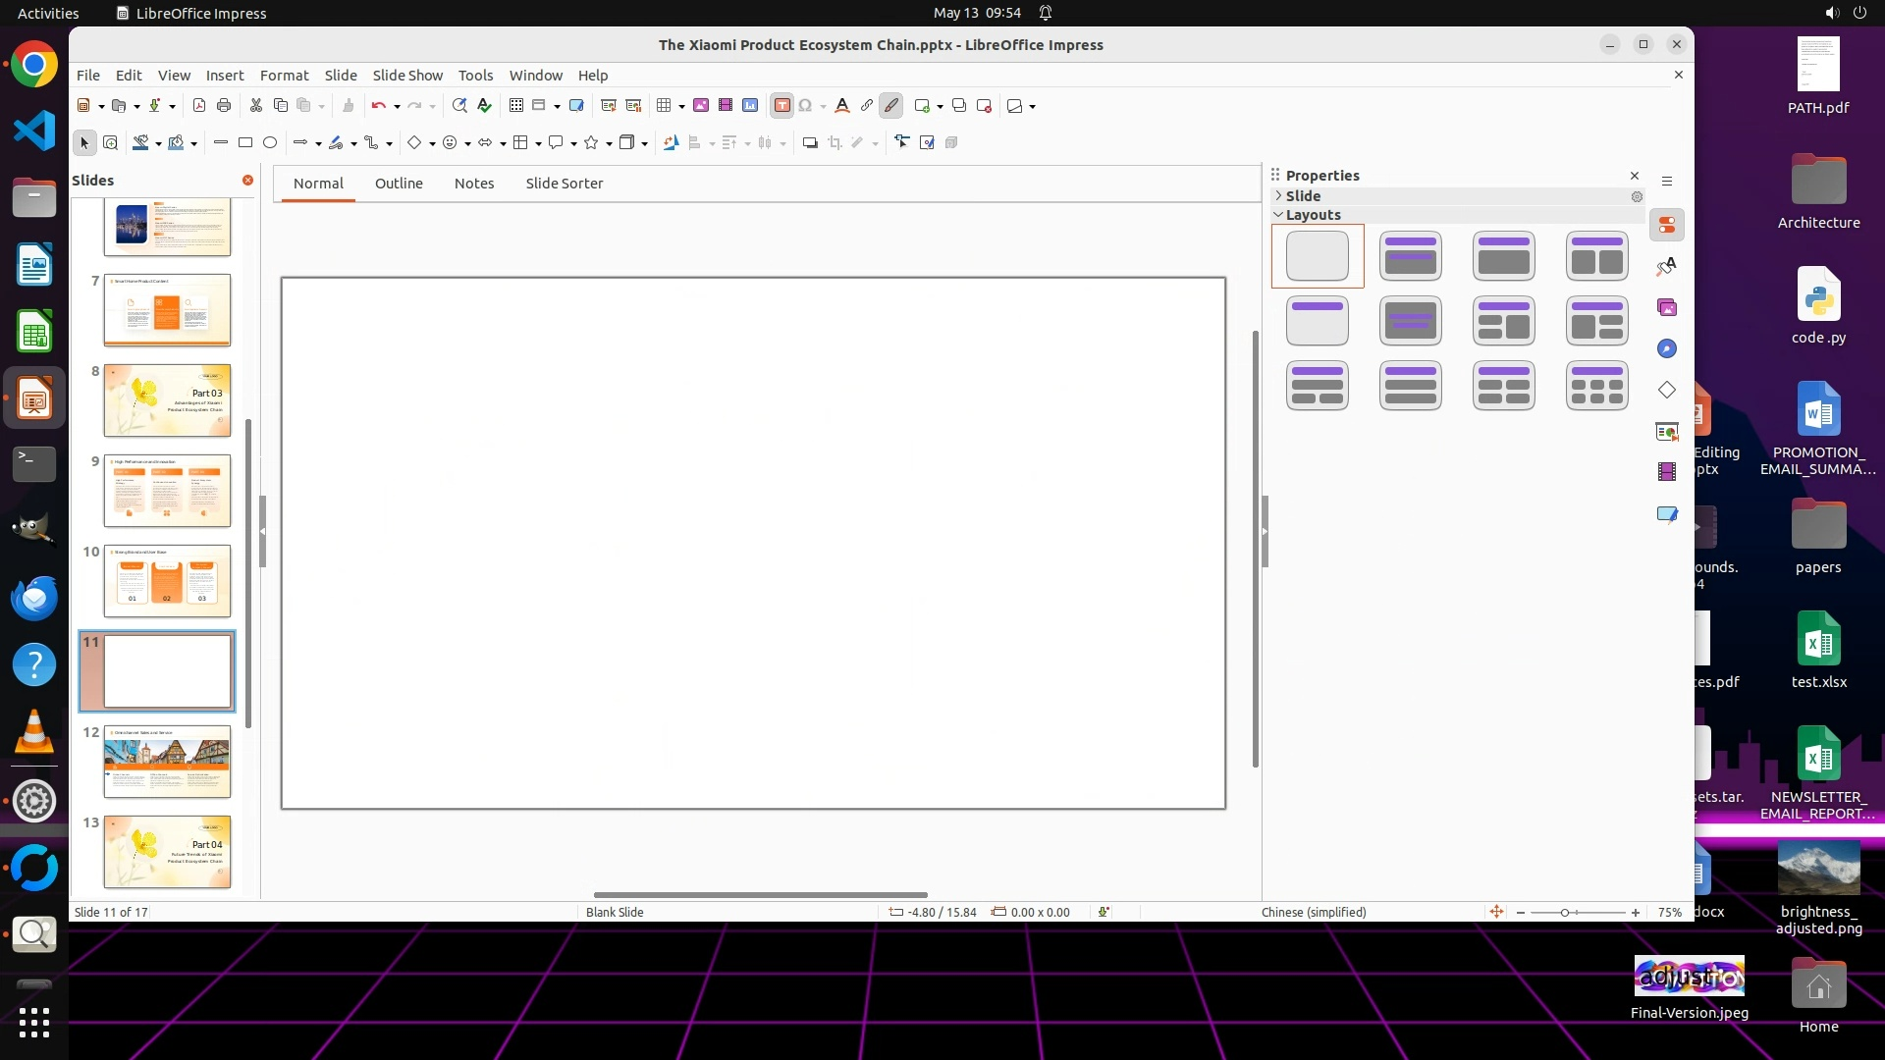Screen dimensions: 1885x1060
Task: Click the Print icon in toolbar
Action: (224, 106)
